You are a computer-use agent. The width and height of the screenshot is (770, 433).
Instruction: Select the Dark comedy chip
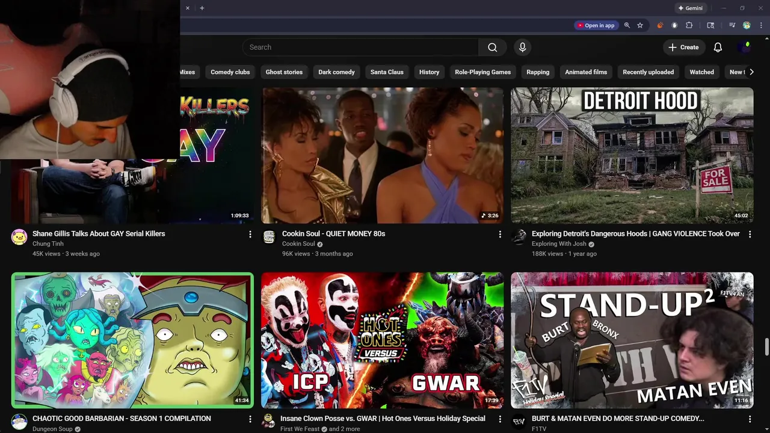point(336,72)
